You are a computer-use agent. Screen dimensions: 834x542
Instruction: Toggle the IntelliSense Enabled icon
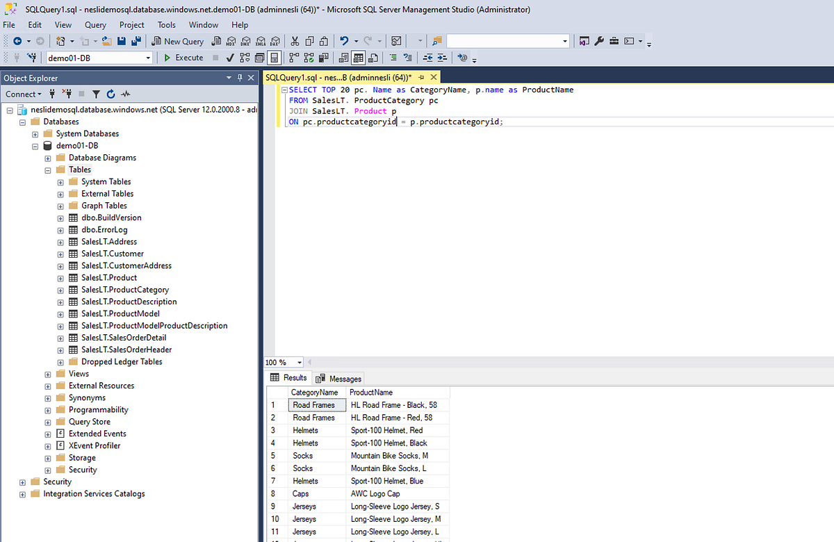tap(275, 58)
